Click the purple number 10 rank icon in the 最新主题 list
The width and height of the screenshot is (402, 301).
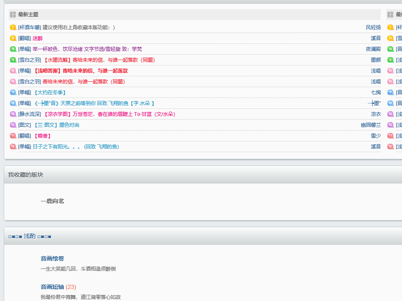pos(13,125)
